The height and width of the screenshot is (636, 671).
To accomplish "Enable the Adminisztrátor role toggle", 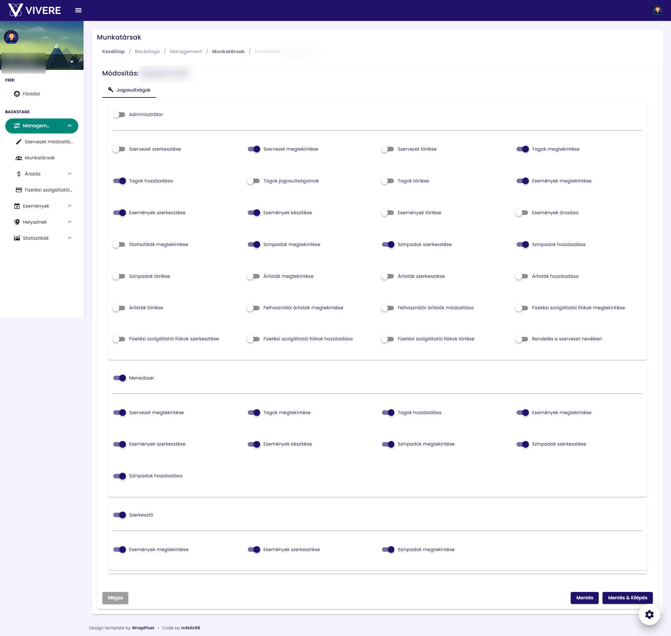I will (119, 115).
